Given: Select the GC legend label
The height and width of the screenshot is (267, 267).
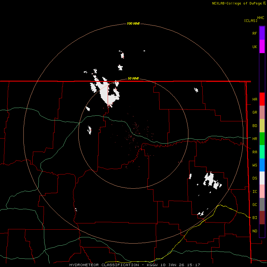Looking at the screenshot, I should pos(255,205).
